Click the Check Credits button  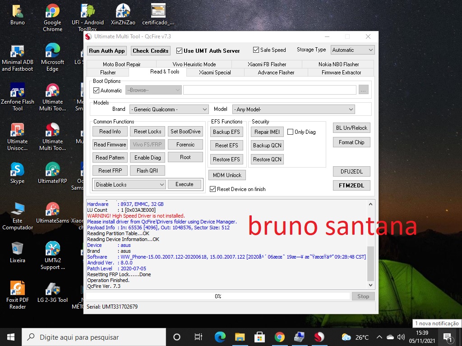pos(151,51)
